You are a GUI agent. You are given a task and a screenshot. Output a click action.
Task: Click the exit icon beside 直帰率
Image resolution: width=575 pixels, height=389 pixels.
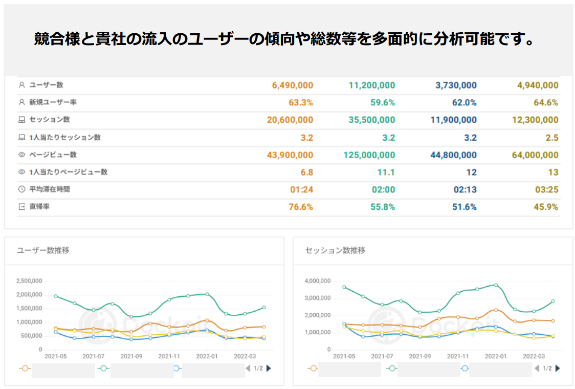pyautogui.click(x=21, y=207)
